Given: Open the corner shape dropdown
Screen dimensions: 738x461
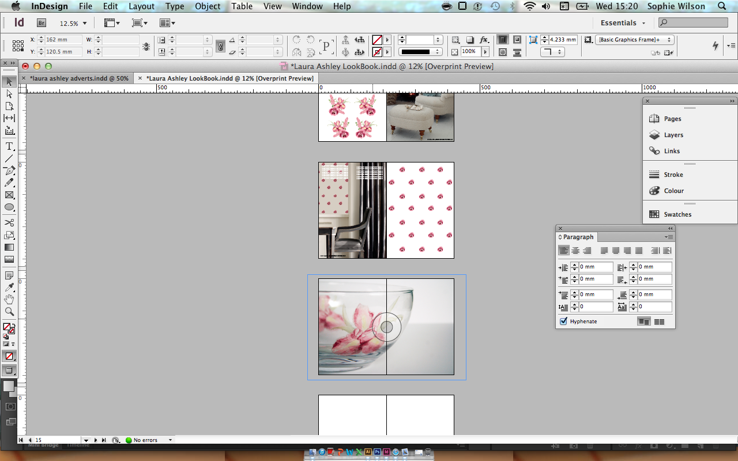Looking at the screenshot, I should click(553, 52).
